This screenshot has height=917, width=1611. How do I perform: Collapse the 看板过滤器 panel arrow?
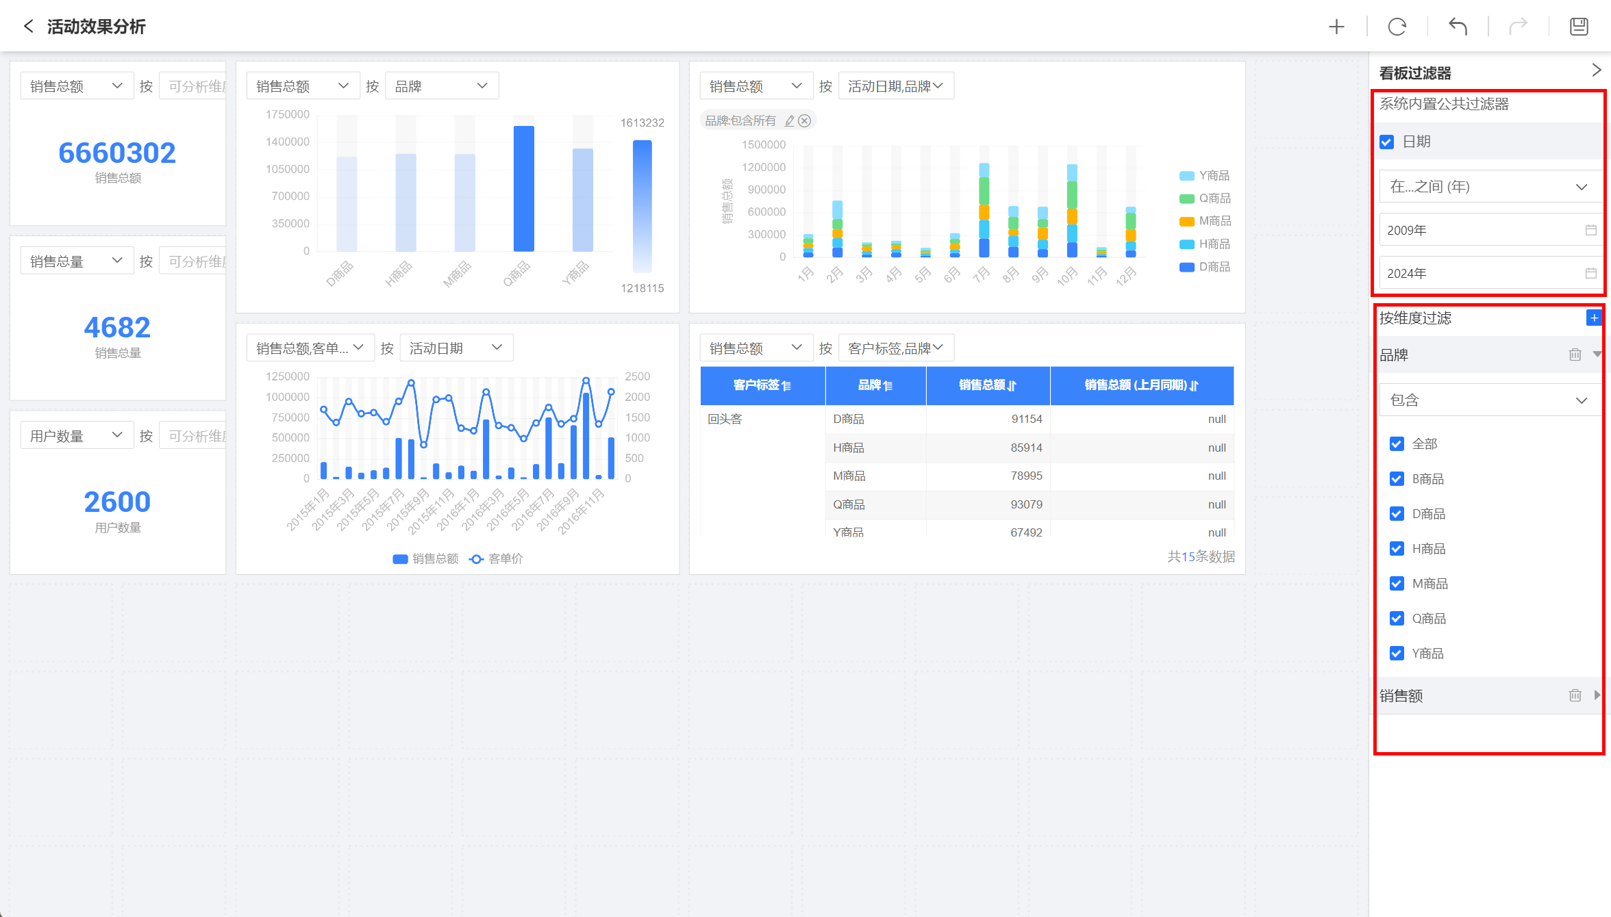pos(1596,70)
